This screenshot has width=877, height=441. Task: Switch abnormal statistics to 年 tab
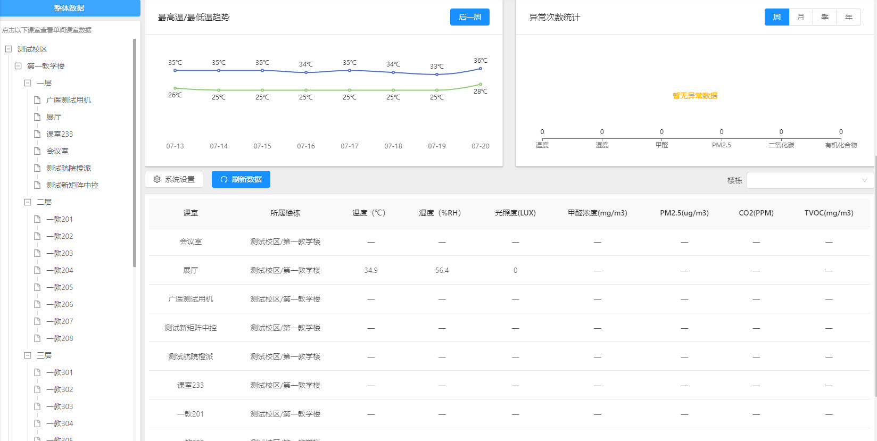(849, 17)
